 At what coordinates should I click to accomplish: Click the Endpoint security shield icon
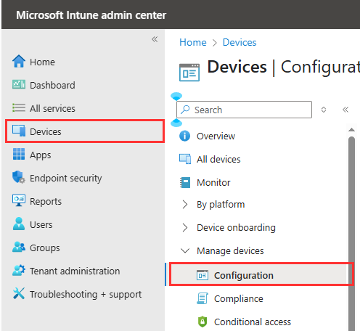point(19,177)
